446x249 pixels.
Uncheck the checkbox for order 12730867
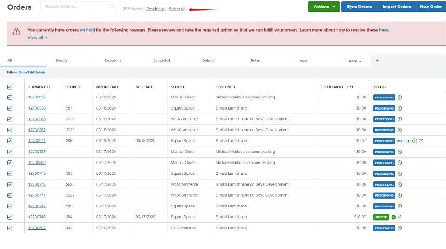[10, 152]
